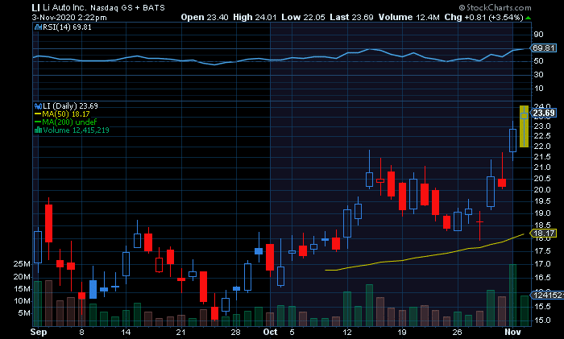Select the LI ticker symbol in the header
Viewport: 564px width, 339px height.
35,7
